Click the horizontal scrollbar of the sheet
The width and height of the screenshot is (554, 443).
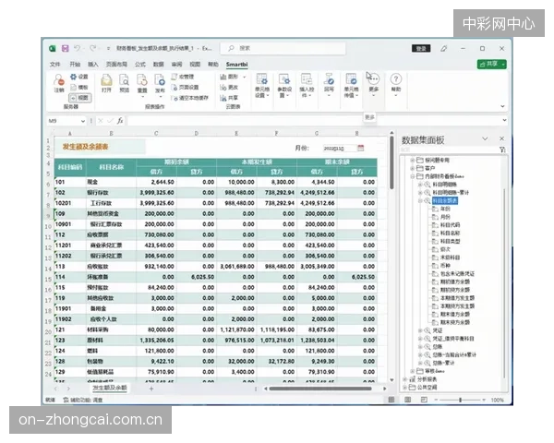[x=320, y=389]
